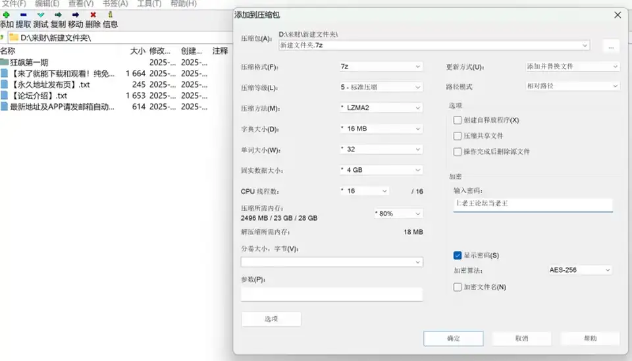Click the size value 245
This screenshot has width=632, height=361.
point(139,84)
